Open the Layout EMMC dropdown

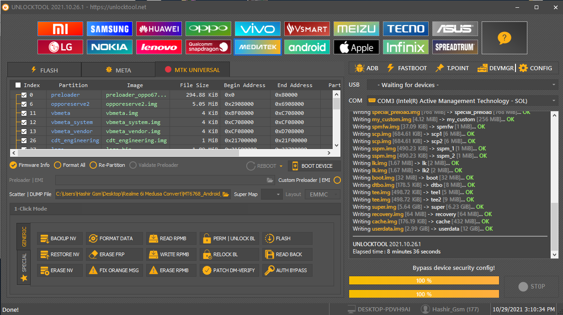[322, 194]
